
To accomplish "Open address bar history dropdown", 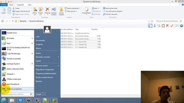I will pos(149,21).
